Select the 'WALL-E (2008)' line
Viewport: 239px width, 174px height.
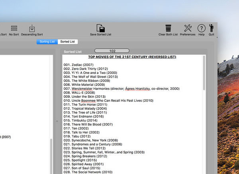(79, 93)
